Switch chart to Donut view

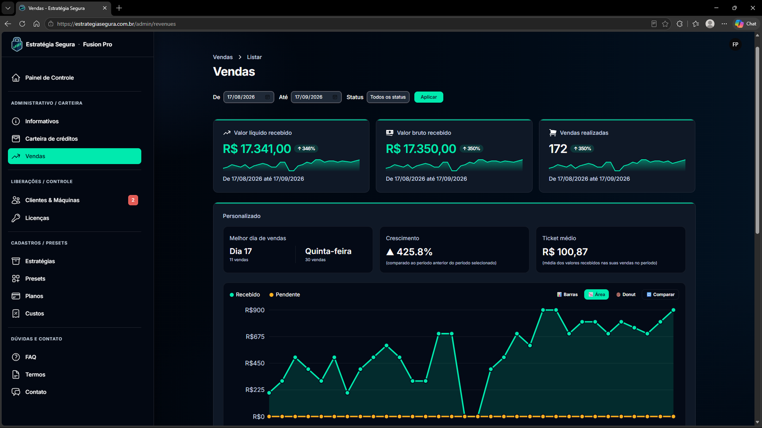626,295
